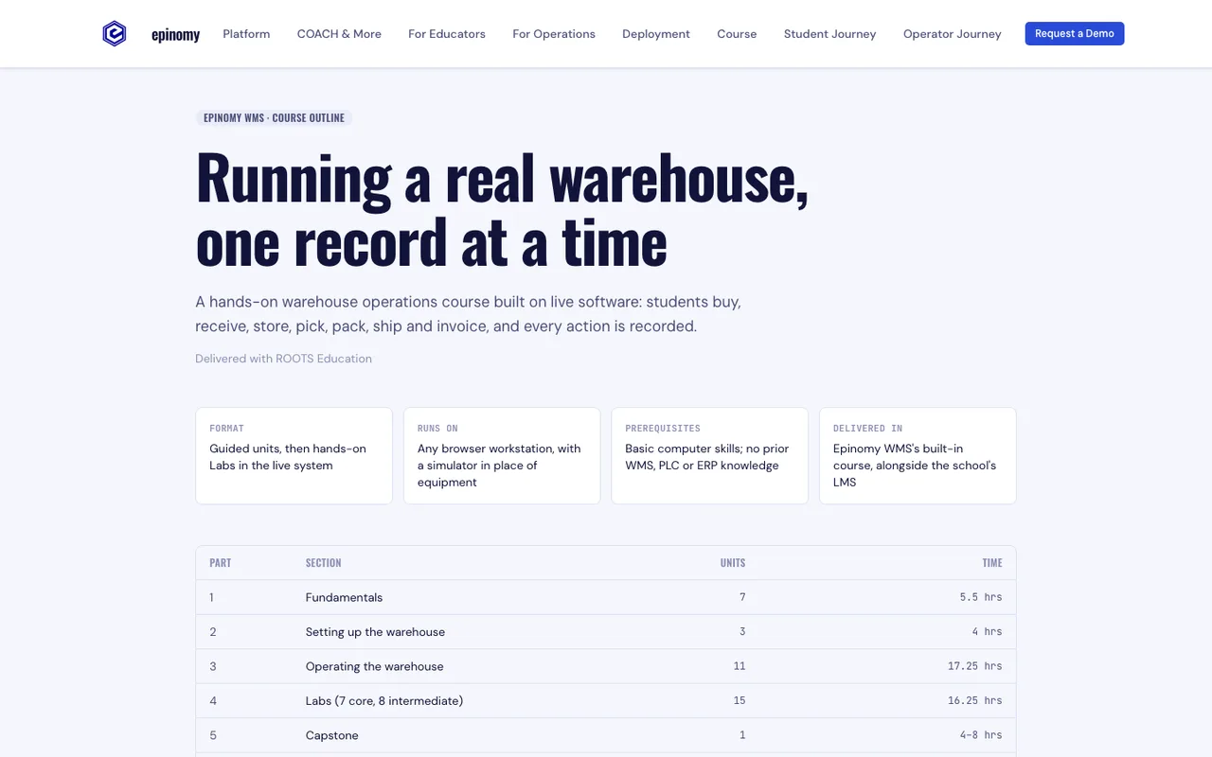Click the TIME column header
Screen dimensions: 1212x757
click(x=992, y=563)
